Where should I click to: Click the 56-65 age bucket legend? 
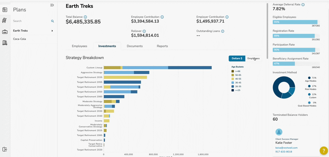click(236, 75)
